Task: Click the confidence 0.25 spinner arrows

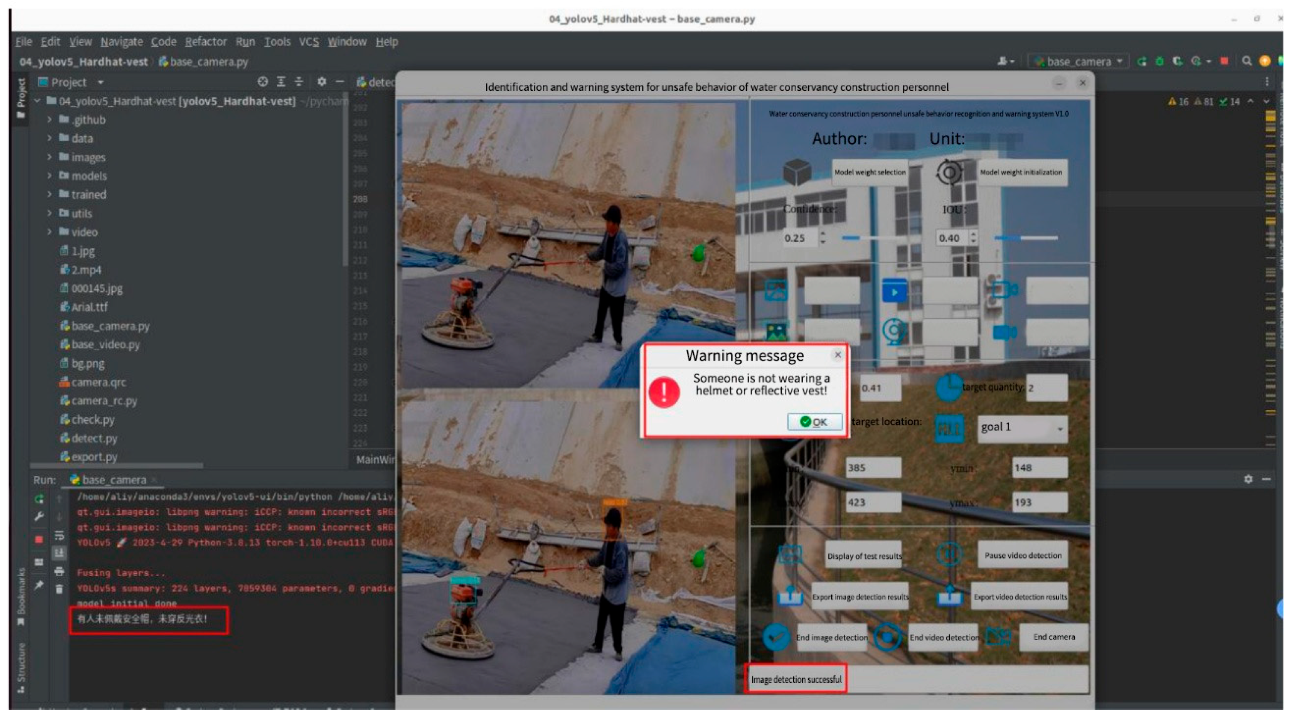Action: tap(823, 237)
